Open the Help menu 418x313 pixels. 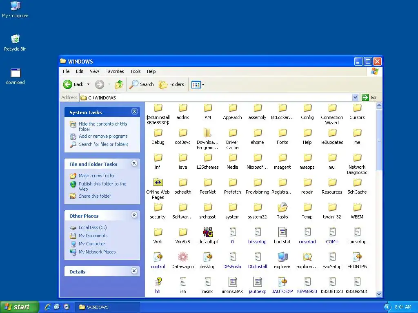pos(151,71)
